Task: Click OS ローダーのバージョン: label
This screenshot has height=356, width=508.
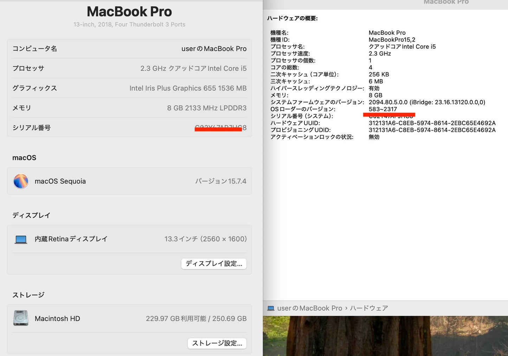Action: tap(303, 109)
